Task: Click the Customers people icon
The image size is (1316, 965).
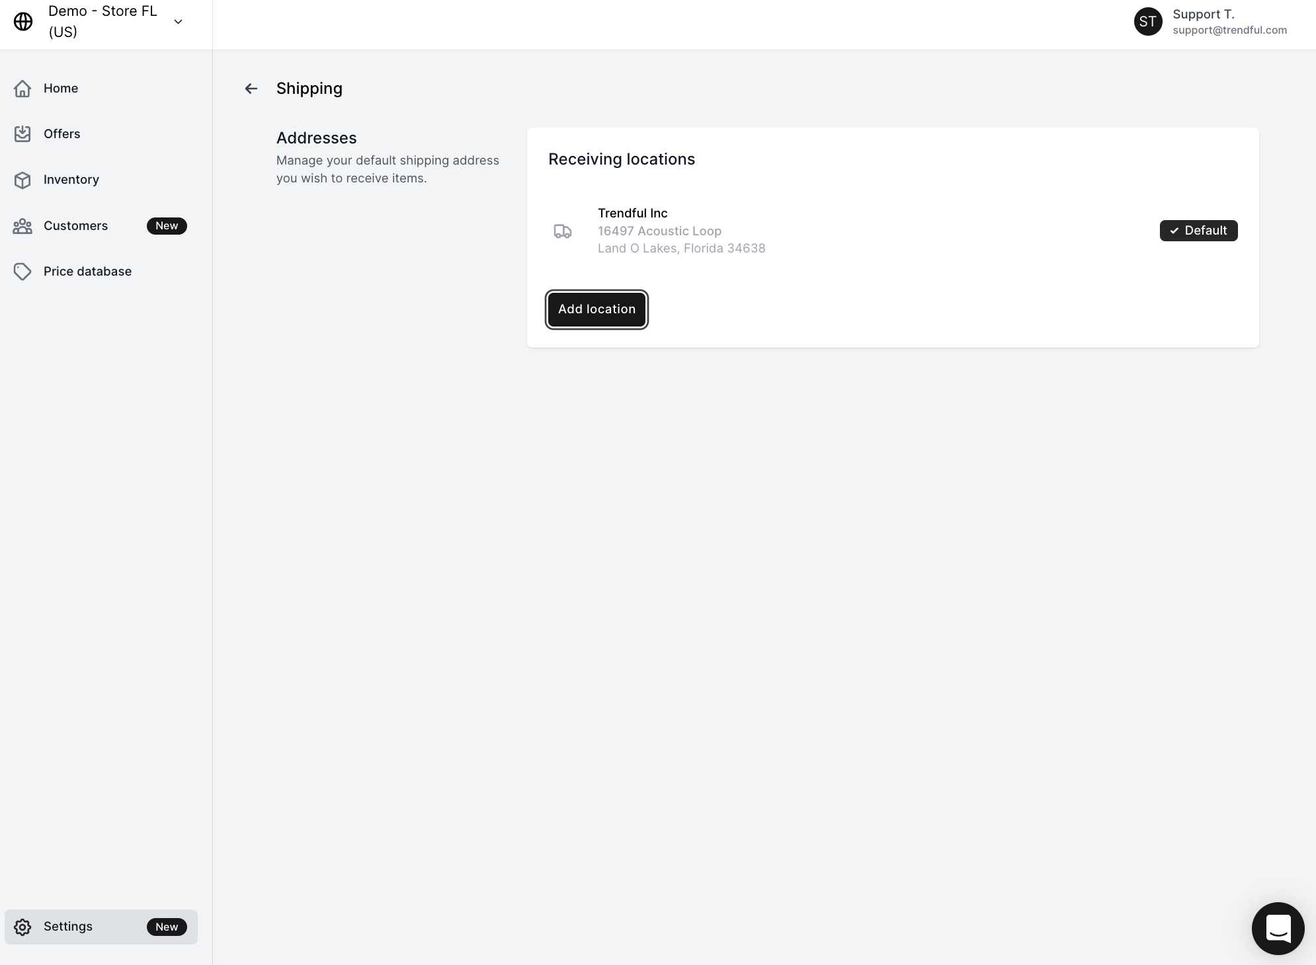Action: tap(22, 226)
